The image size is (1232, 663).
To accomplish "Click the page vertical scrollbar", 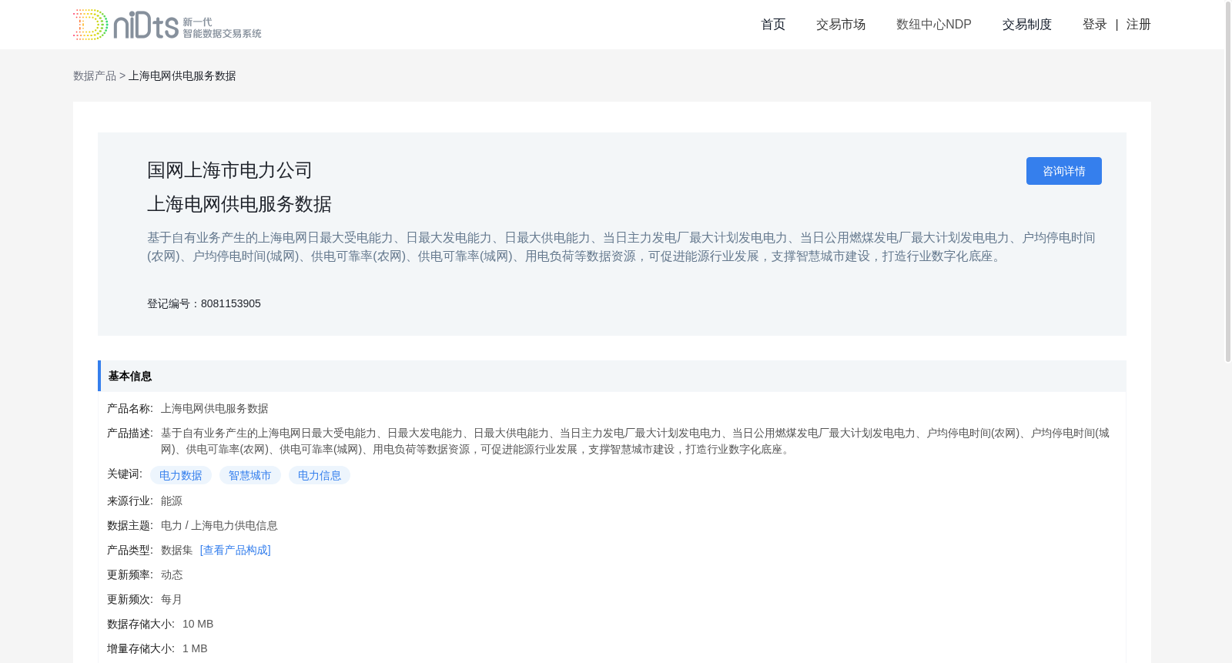I will pos(1228,181).
